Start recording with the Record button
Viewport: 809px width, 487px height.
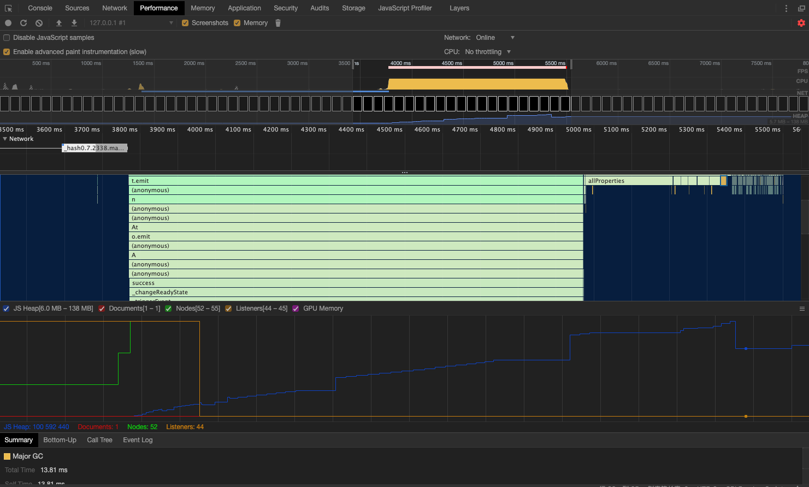coord(8,23)
